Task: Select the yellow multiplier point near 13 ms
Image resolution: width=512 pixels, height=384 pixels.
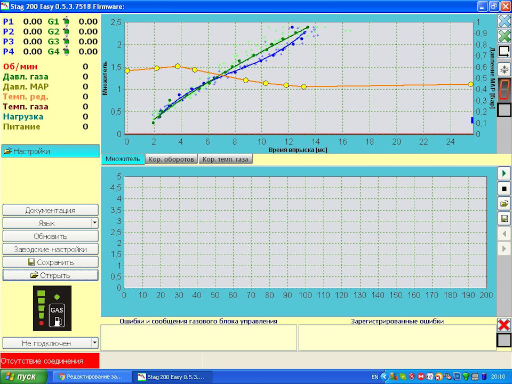Action: click(x=303, y=86)
